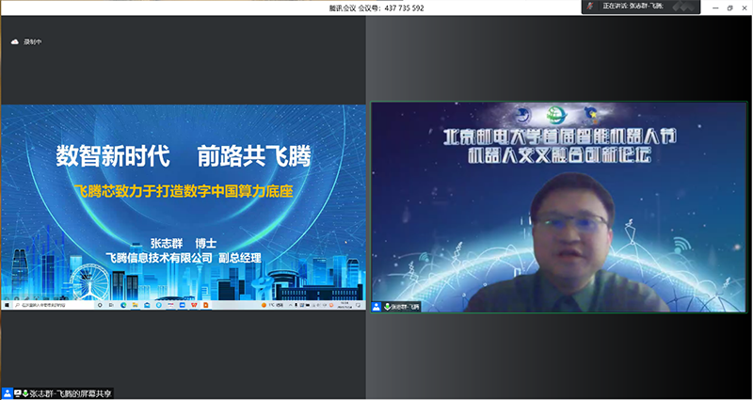The width and height of the screenshot is (753, 400).
Task: Open File Explorer icon in shared taskbar
Action: pos(135,305)
